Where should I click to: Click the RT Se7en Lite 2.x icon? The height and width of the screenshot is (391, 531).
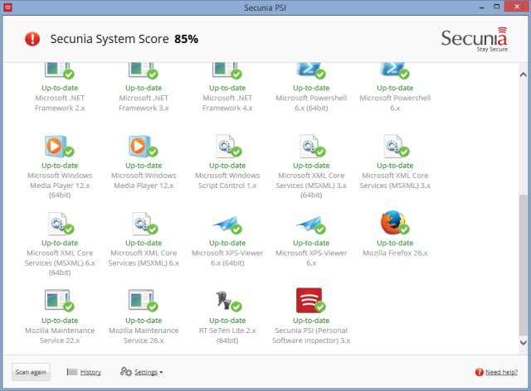click(227, 300)
